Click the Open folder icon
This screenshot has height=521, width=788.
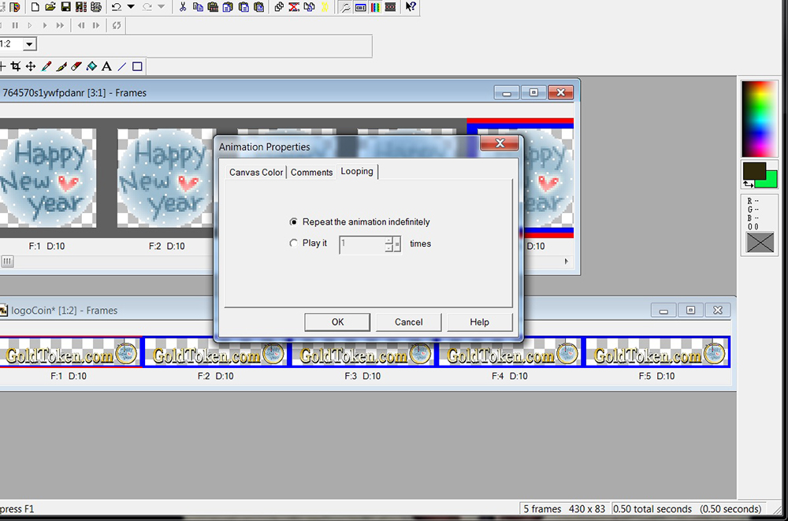(50, 7)
